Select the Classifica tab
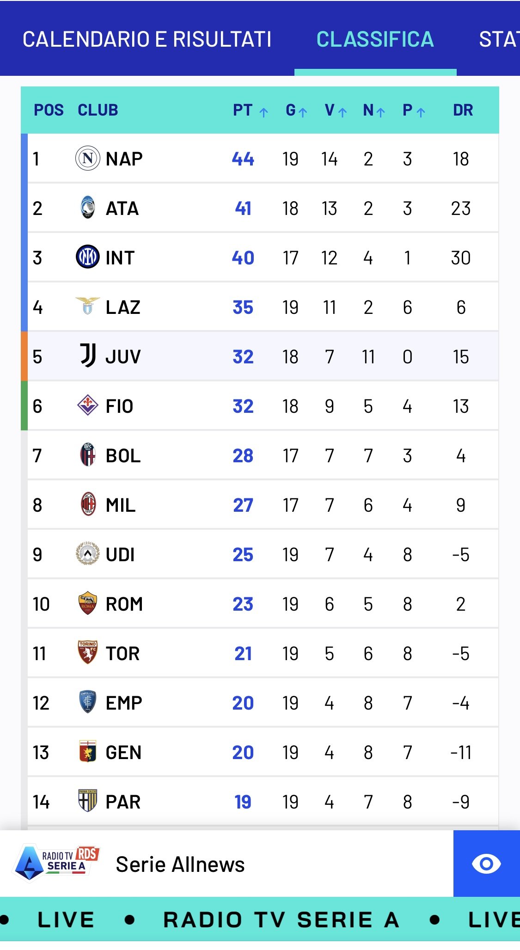This screenshot has height=950, width=520. [375, 39]
